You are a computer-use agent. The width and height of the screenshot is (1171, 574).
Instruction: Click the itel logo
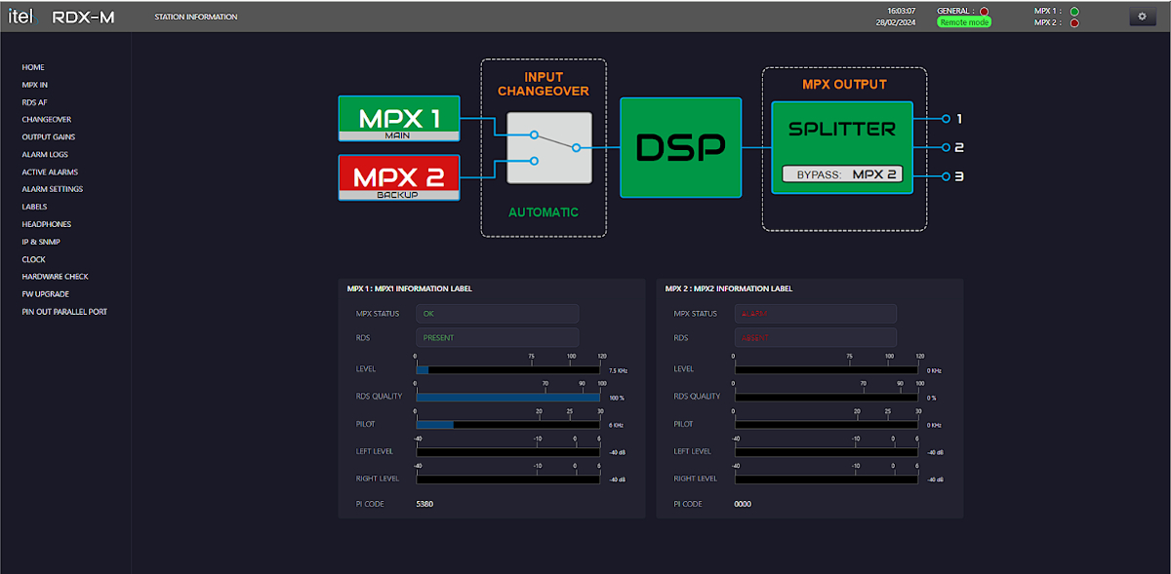click(21, 17)
